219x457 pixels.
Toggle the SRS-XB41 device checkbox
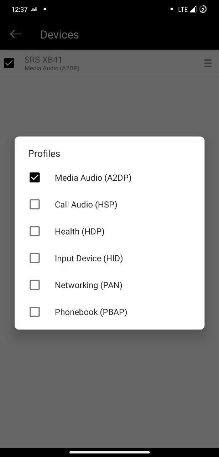pyautogui.click(x=9, y=63)
